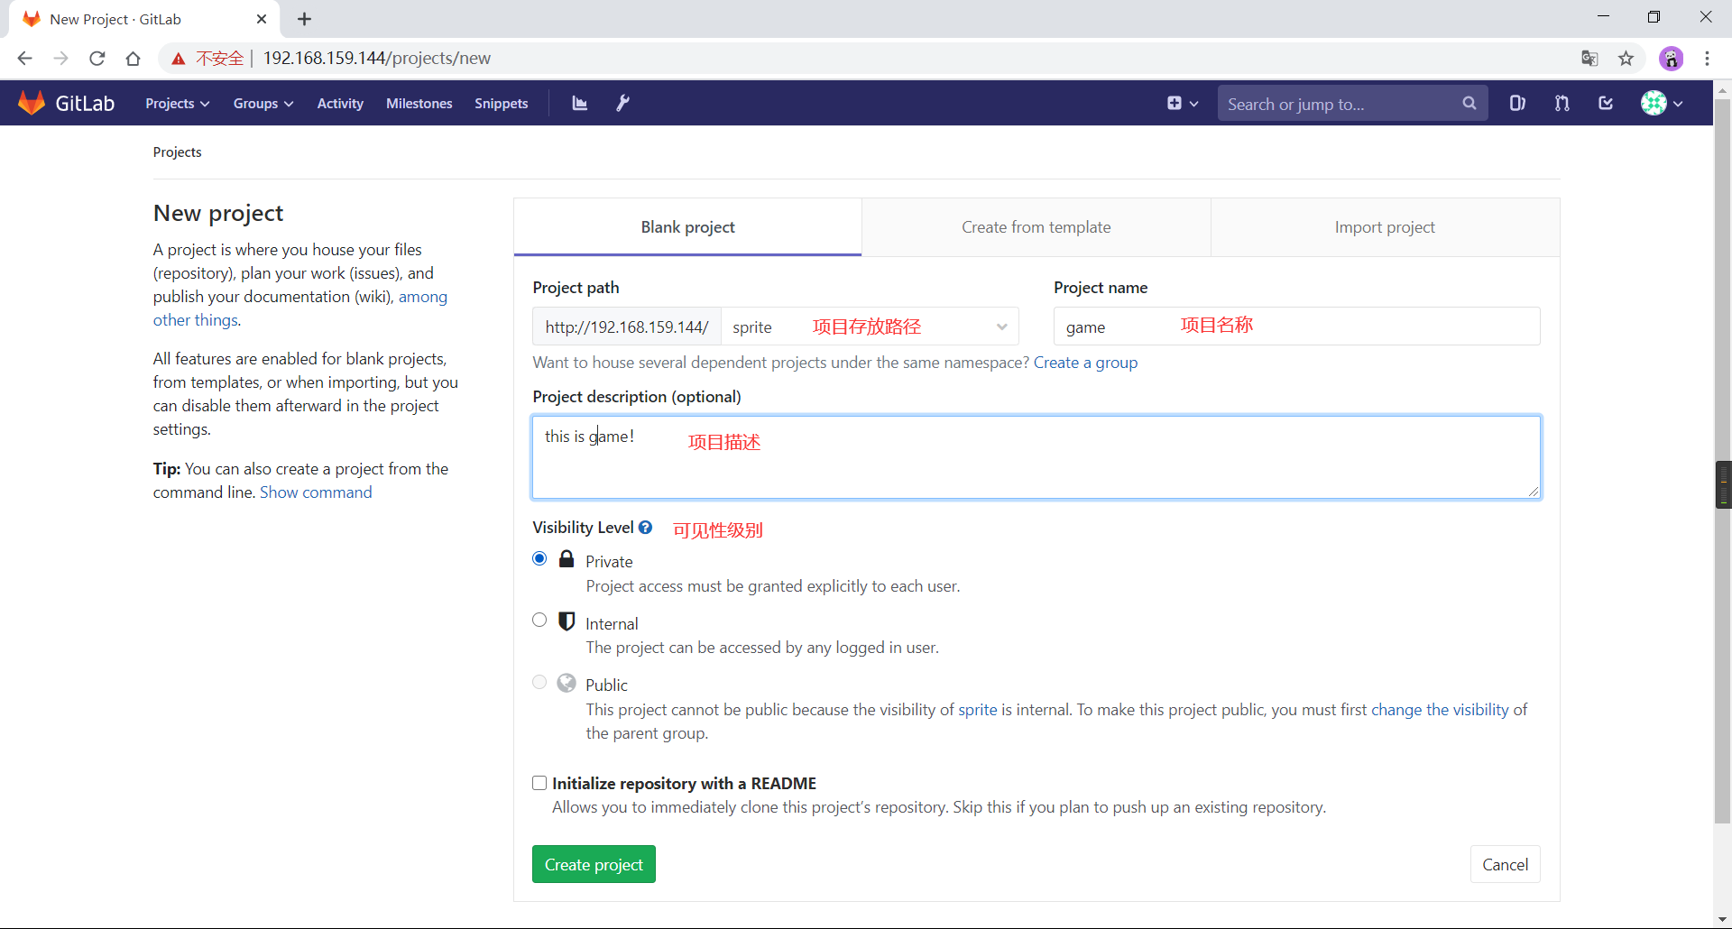Click the new item plus icon
Viewport: 1732px width, 929px height.
click(x=1174, y=104)
